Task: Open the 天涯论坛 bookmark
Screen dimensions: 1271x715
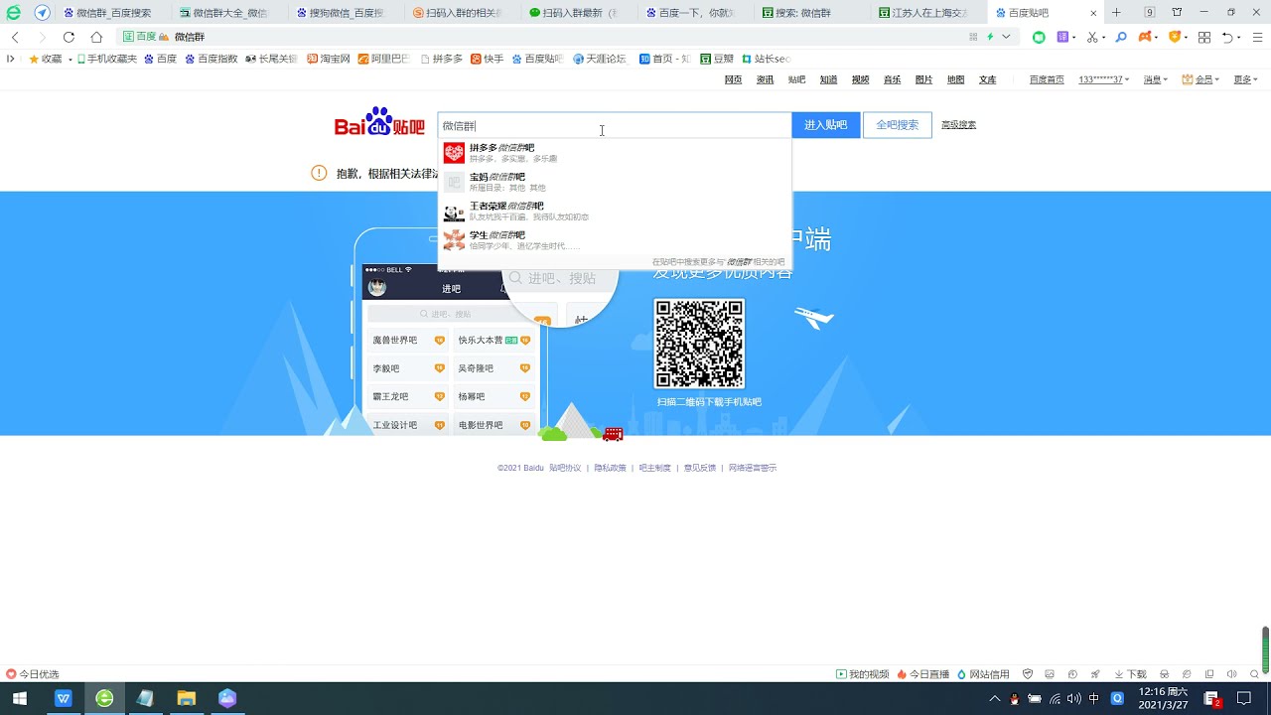Action: 600,59
